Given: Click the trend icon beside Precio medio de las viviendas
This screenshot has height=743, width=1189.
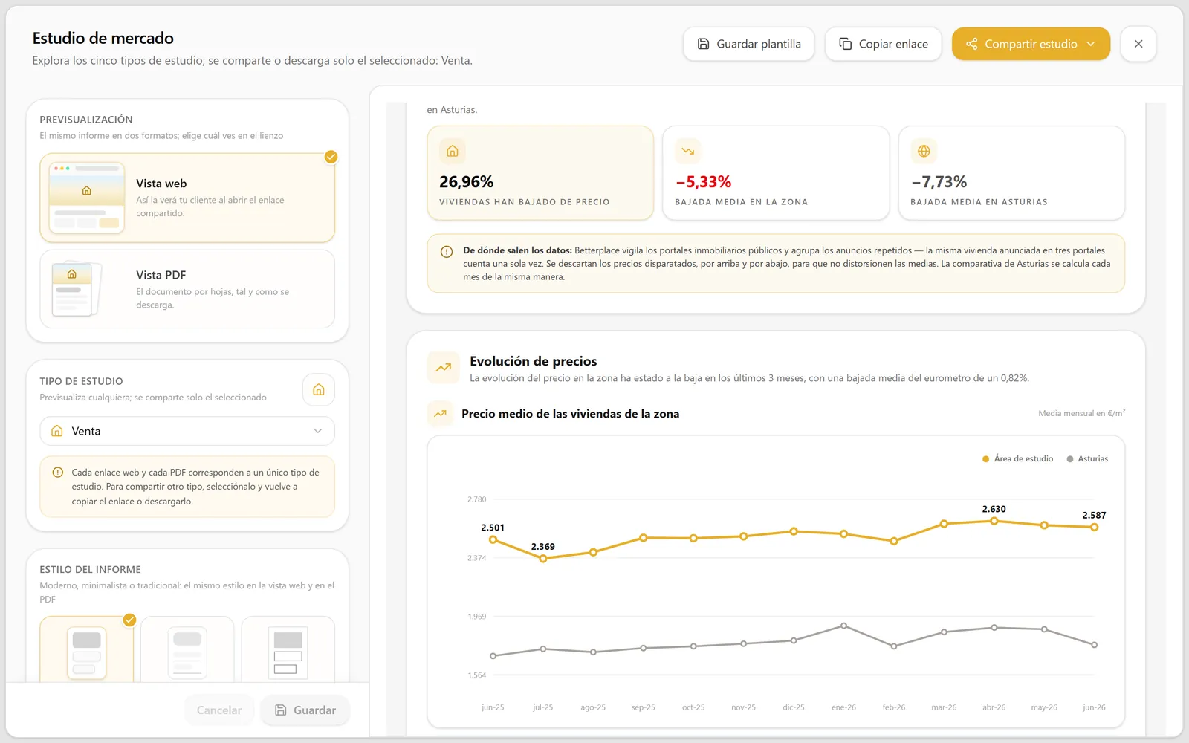Looking at the screenshot, I should (x=440, y=414).
